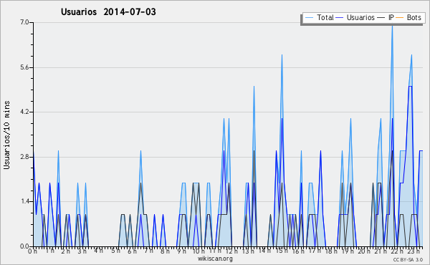
Task: Click the '14 h' x-axis label
Action: (x=264, y=251)
